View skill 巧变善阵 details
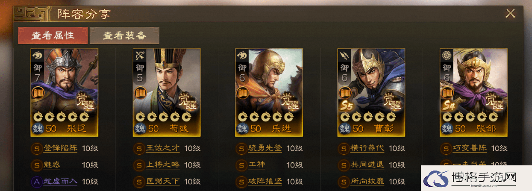 pyautogui.click(x=470, y=148)
